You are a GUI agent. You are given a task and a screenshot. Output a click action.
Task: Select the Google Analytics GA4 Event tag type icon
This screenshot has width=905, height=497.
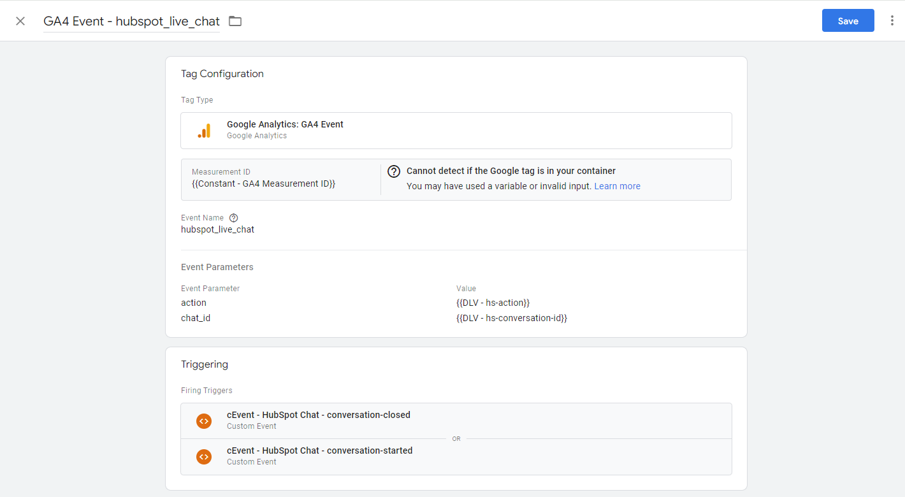[204, 131]
